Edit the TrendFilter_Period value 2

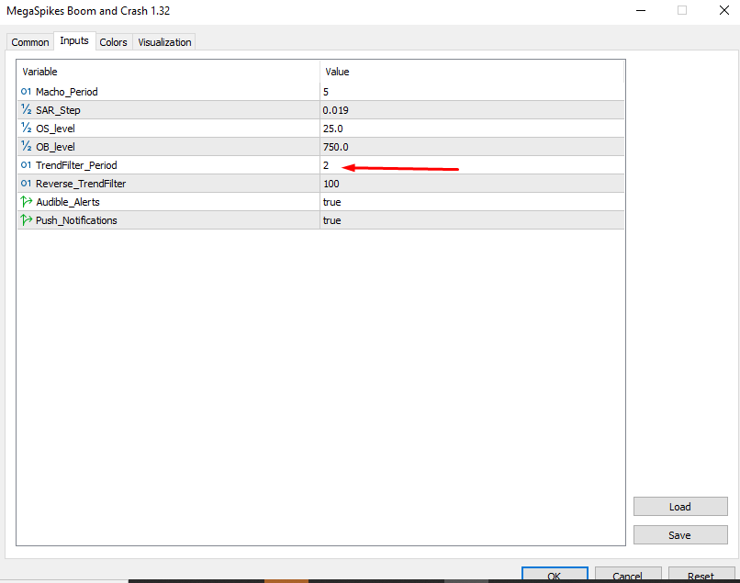click(x=472, y=165)
